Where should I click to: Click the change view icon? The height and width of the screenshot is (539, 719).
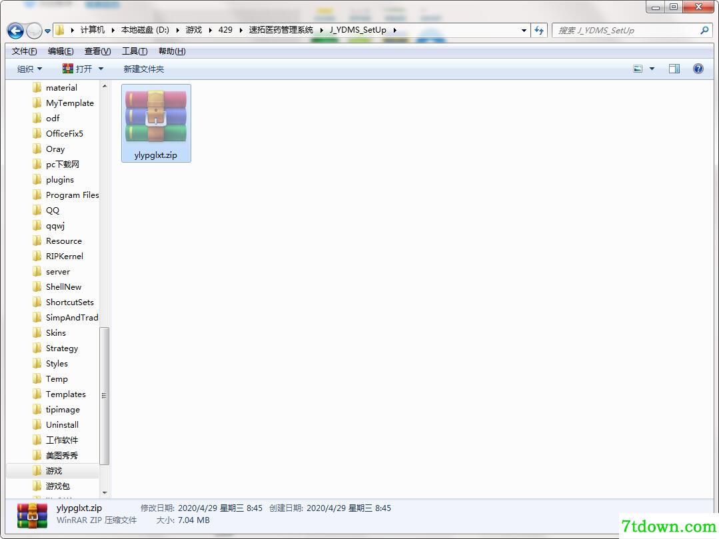pyautogui.click(x=638, y=69)
